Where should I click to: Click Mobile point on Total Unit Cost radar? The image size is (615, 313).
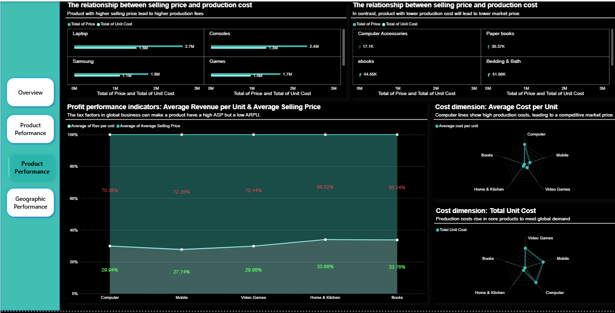543,262
